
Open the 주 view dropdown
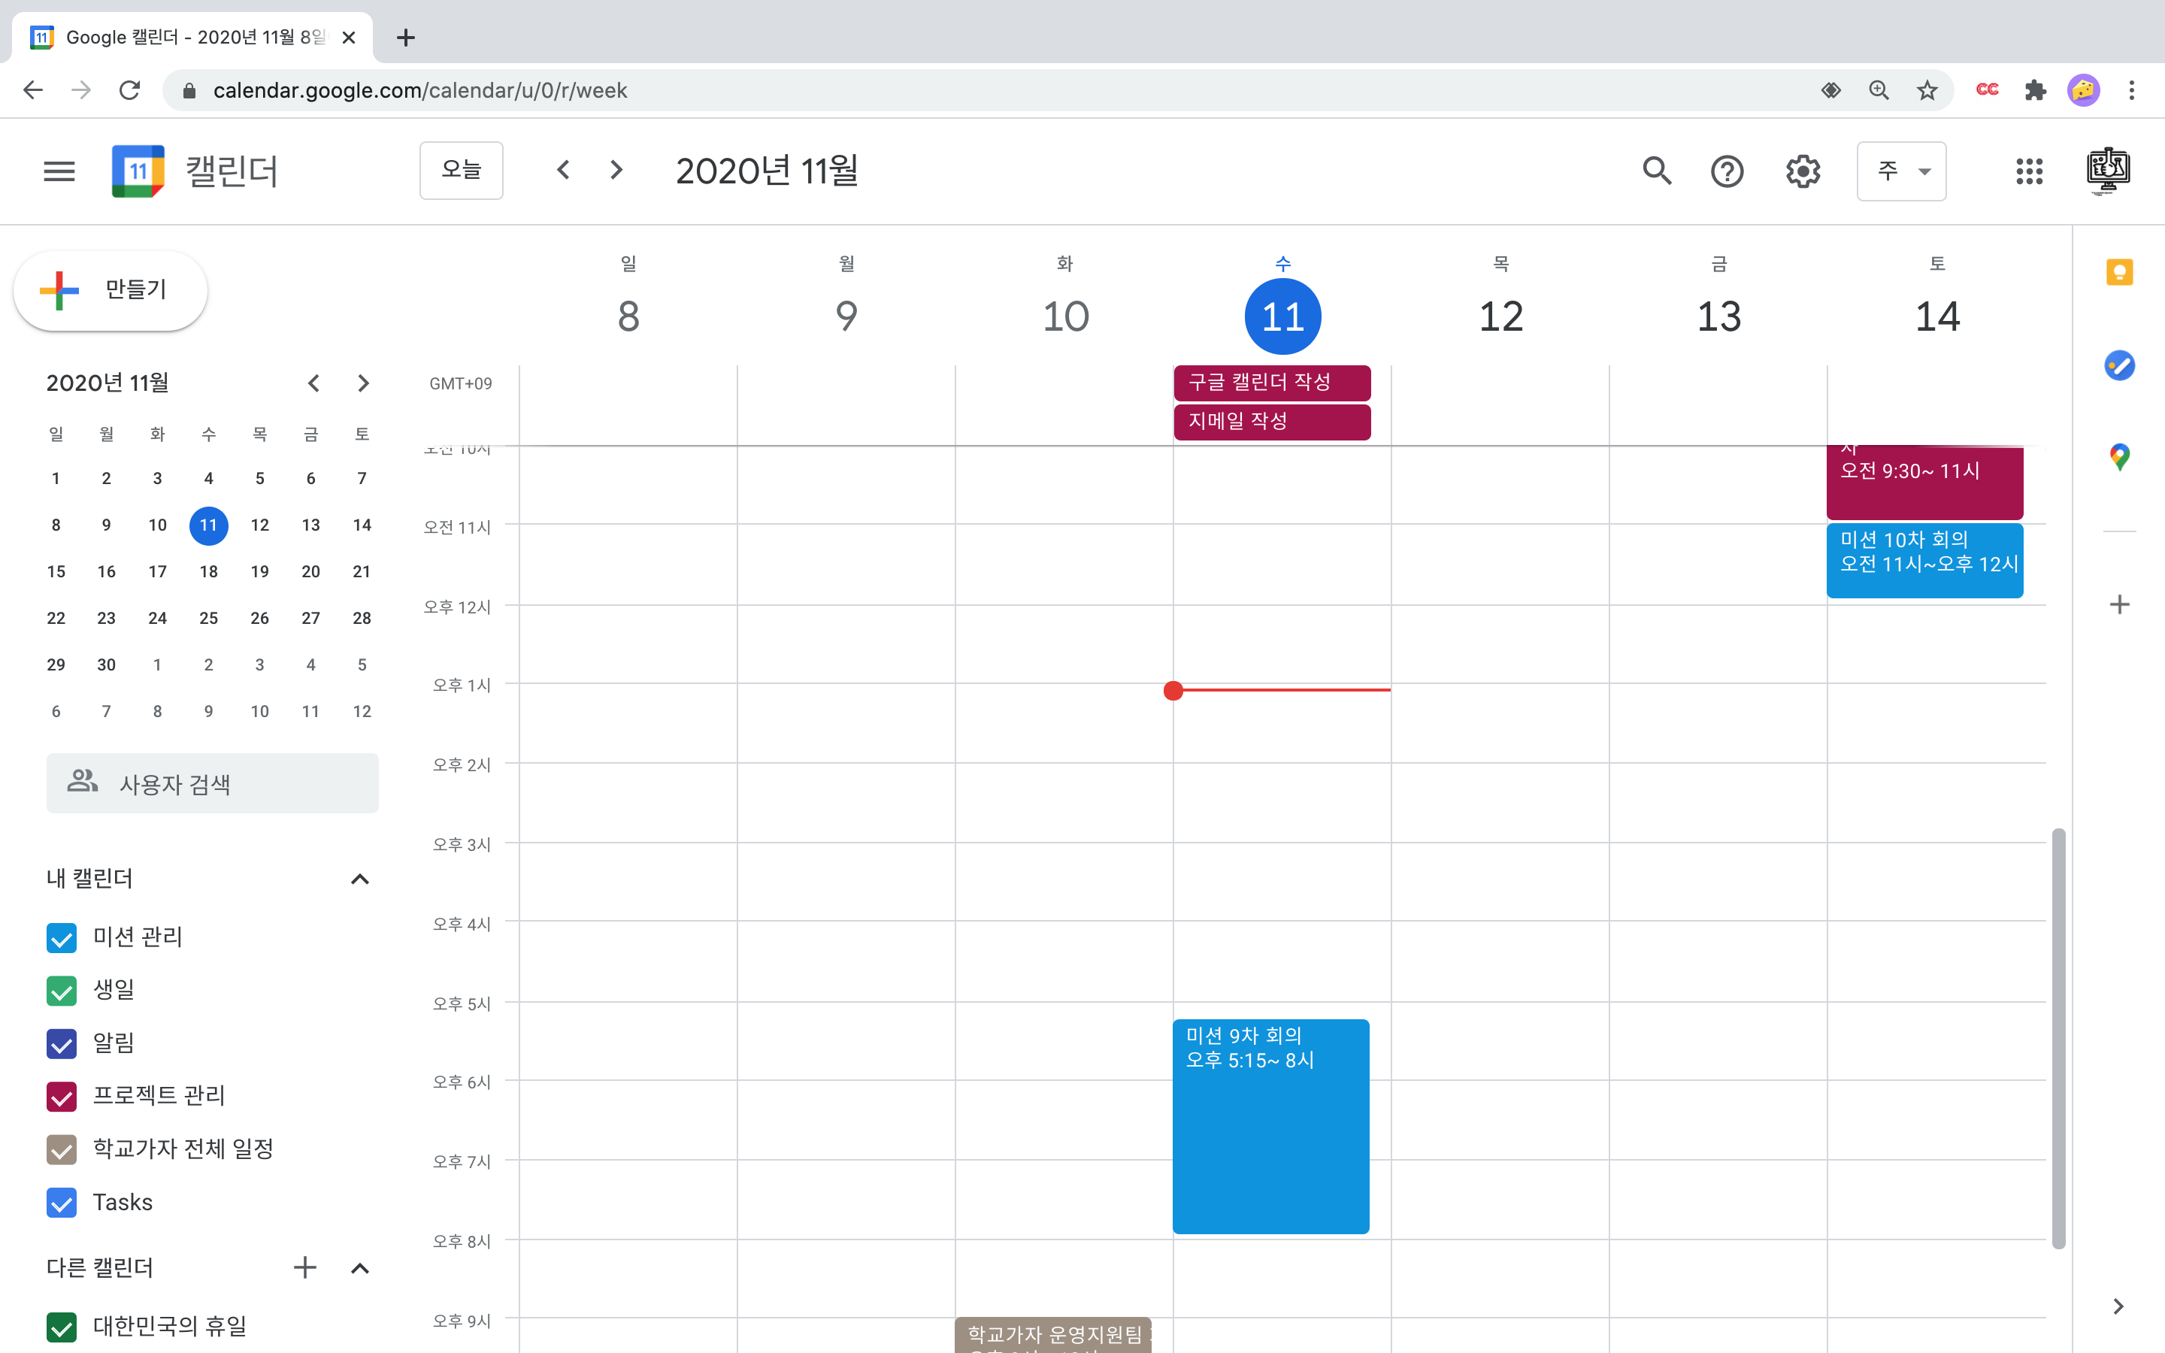(x=1901, y=171)
